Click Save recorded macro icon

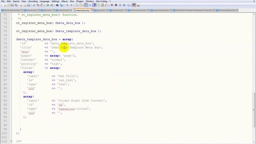(129, 5)
